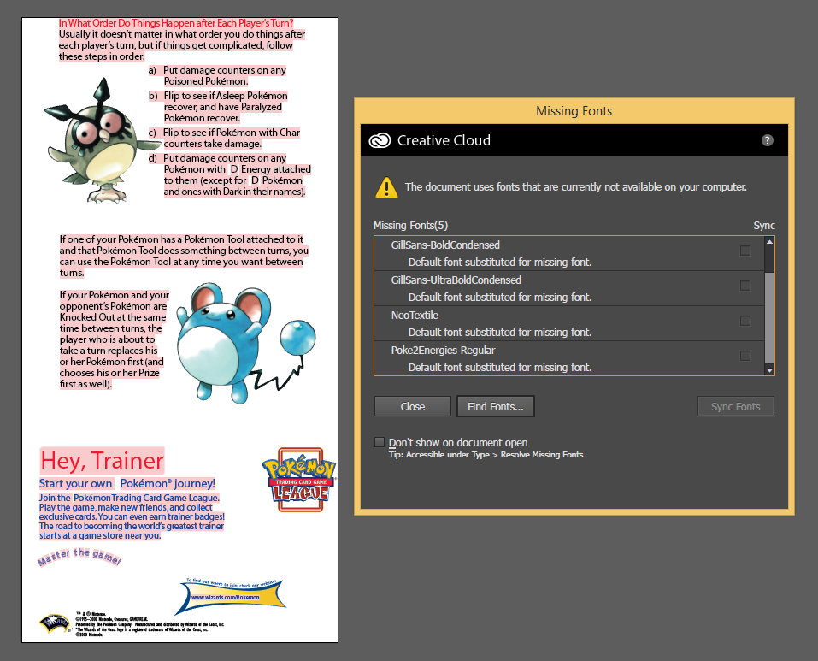Click the copyright fine print text
Screen dimensions: 818x661
pos(150,624)
